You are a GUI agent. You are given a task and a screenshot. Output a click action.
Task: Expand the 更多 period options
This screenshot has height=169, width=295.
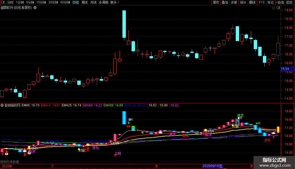point(115,2)
